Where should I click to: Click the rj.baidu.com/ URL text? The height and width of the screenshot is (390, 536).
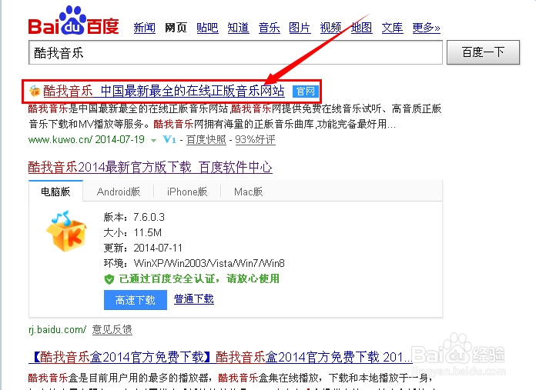click(57, 329)
